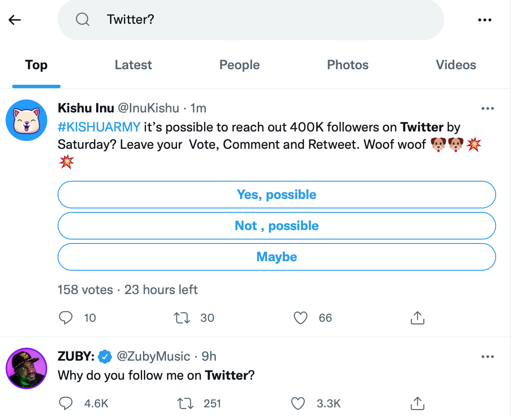Expand Kishu Inu tweet more menu
Screen dimensions: 513x416
coord(487,109)
